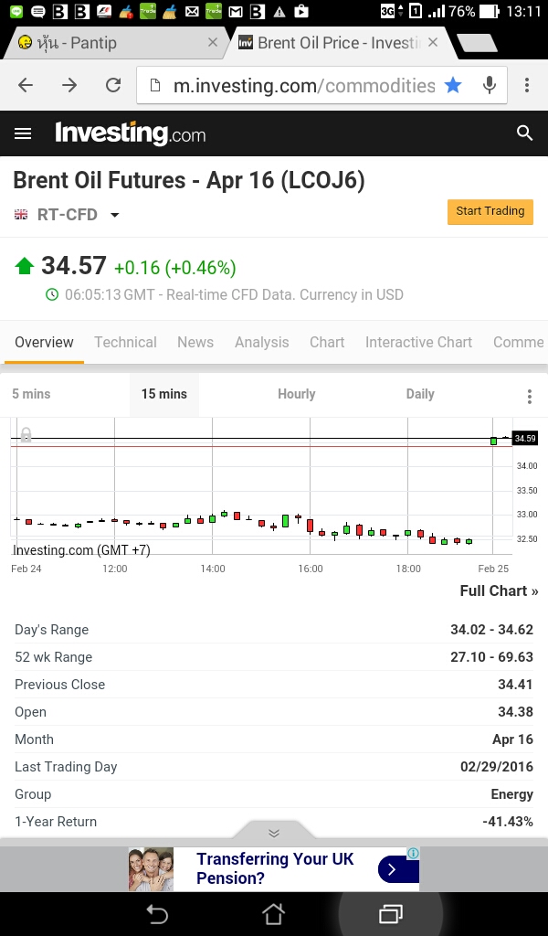The height and width of the screenshot is (936, 548).
Task: Click the 34.59 price label on chart
Action: tap(525, 438)
